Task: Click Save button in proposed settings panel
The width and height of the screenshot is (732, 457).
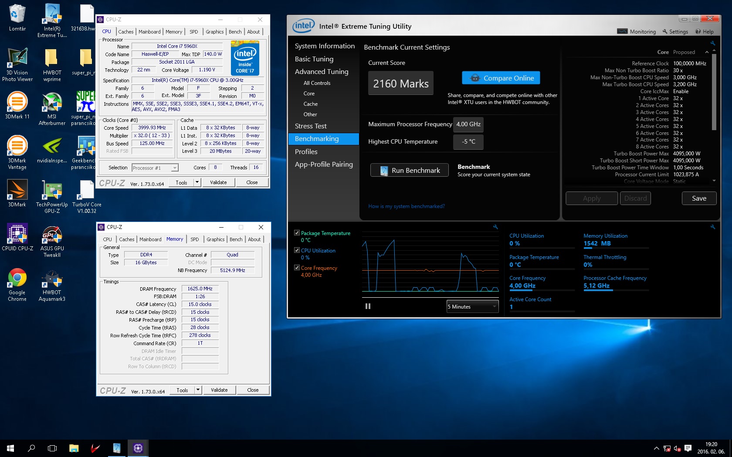Action: pyautogui.click(x=699, y=198)
